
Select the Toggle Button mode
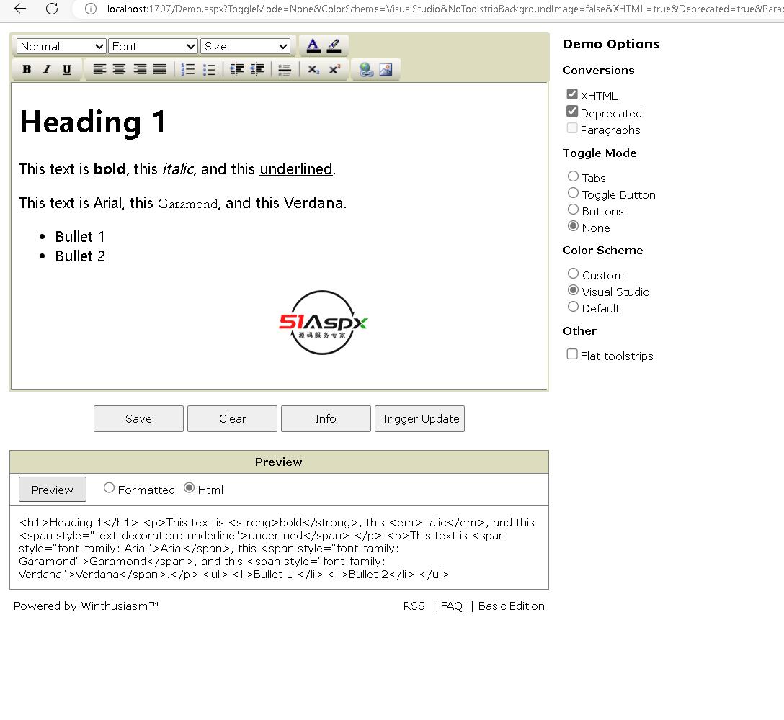pos(573,193)
